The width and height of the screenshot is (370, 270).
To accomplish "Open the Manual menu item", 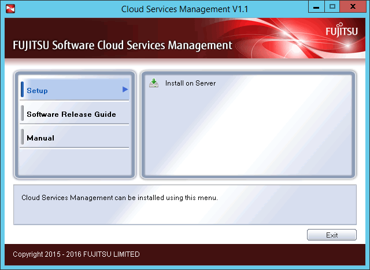I will pyautogui.click(x=75, y=136).
